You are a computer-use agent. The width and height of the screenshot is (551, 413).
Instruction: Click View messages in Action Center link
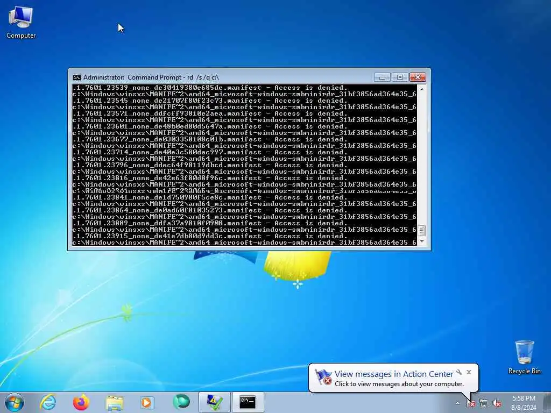pos(394,374)
